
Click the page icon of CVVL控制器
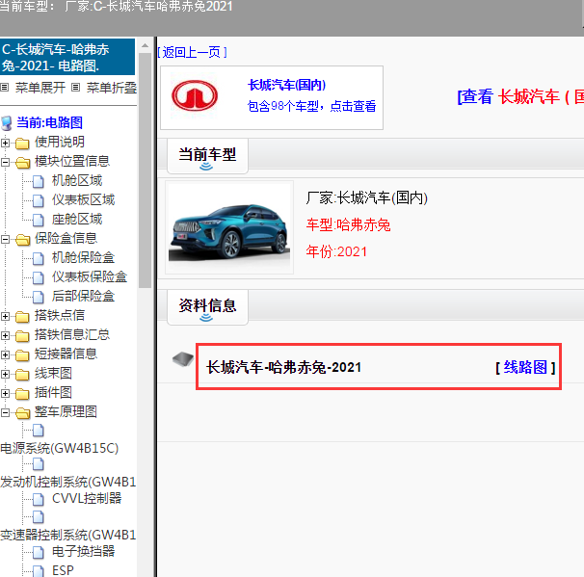39,499
